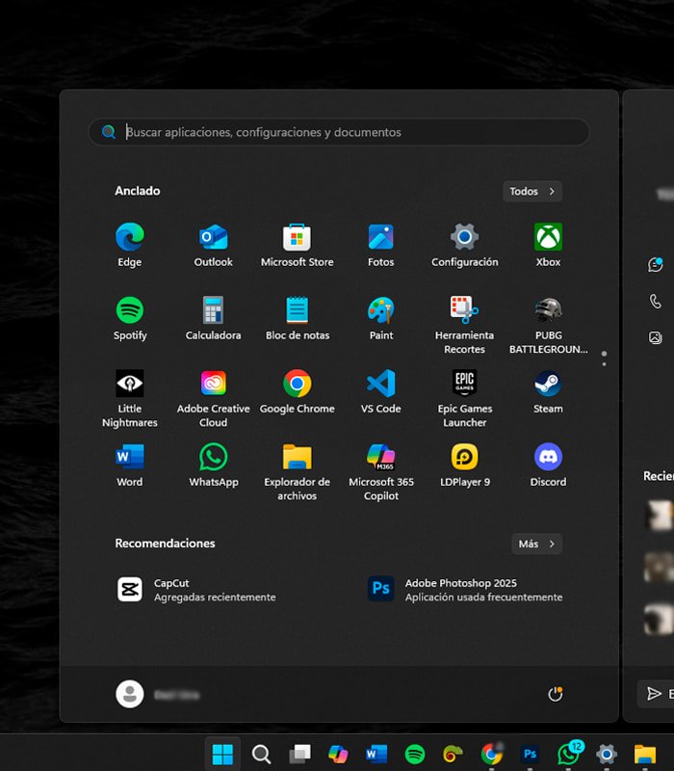Launch Microsoft 365 Copilot pinned app
This screenshot has height=771, width=674.
[380, 472]
